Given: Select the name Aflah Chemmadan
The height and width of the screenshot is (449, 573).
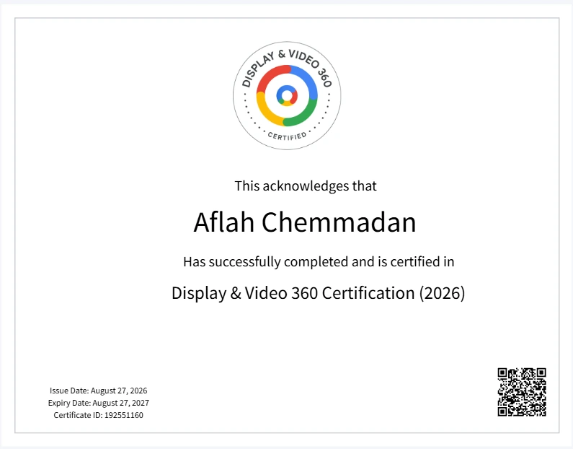Looking at the screenshot, I should [305, 222].
